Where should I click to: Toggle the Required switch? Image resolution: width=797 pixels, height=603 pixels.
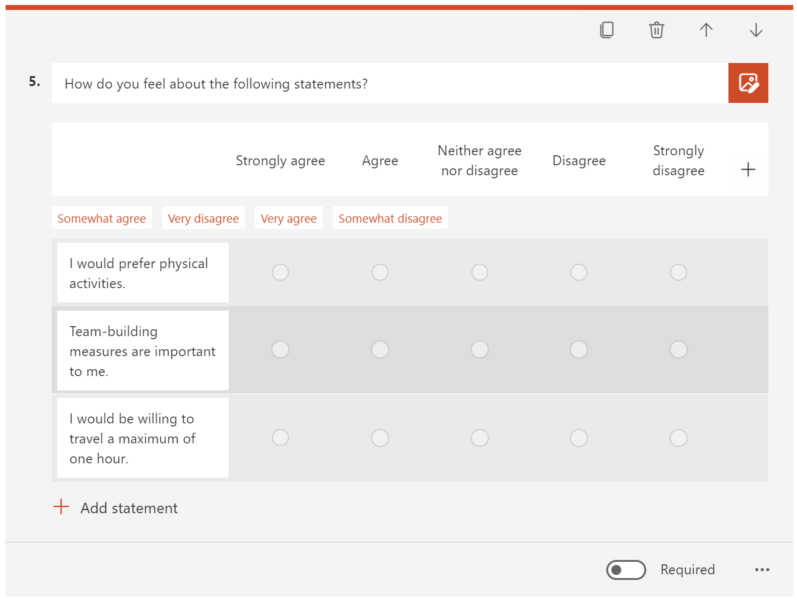pyautogui.click(x=626, y=570)
